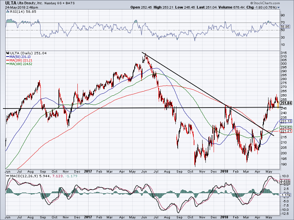
Task: Click the 'MA(200) 221.21' legend text
Action: click(21, 60)
